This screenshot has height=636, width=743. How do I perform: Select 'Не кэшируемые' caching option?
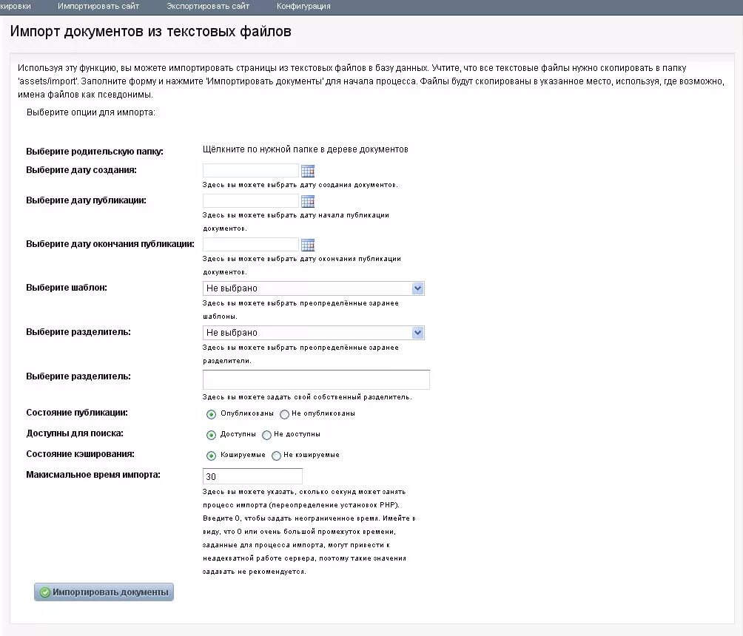tap(276, 456)
